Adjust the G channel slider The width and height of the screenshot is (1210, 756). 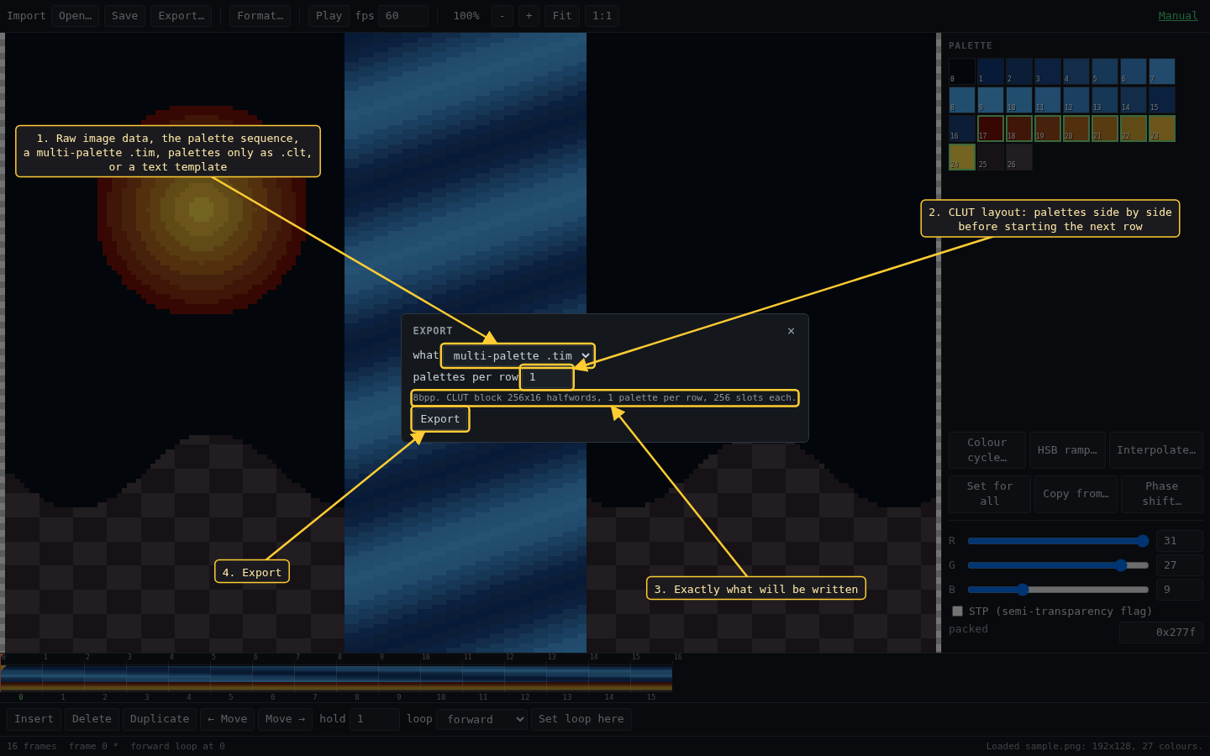click(1058, 565)
